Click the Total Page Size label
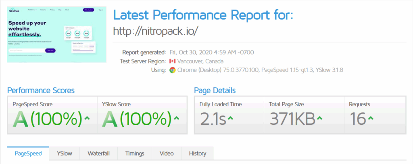The height and width of the screenshot is (164, 413). coord(286,104)
